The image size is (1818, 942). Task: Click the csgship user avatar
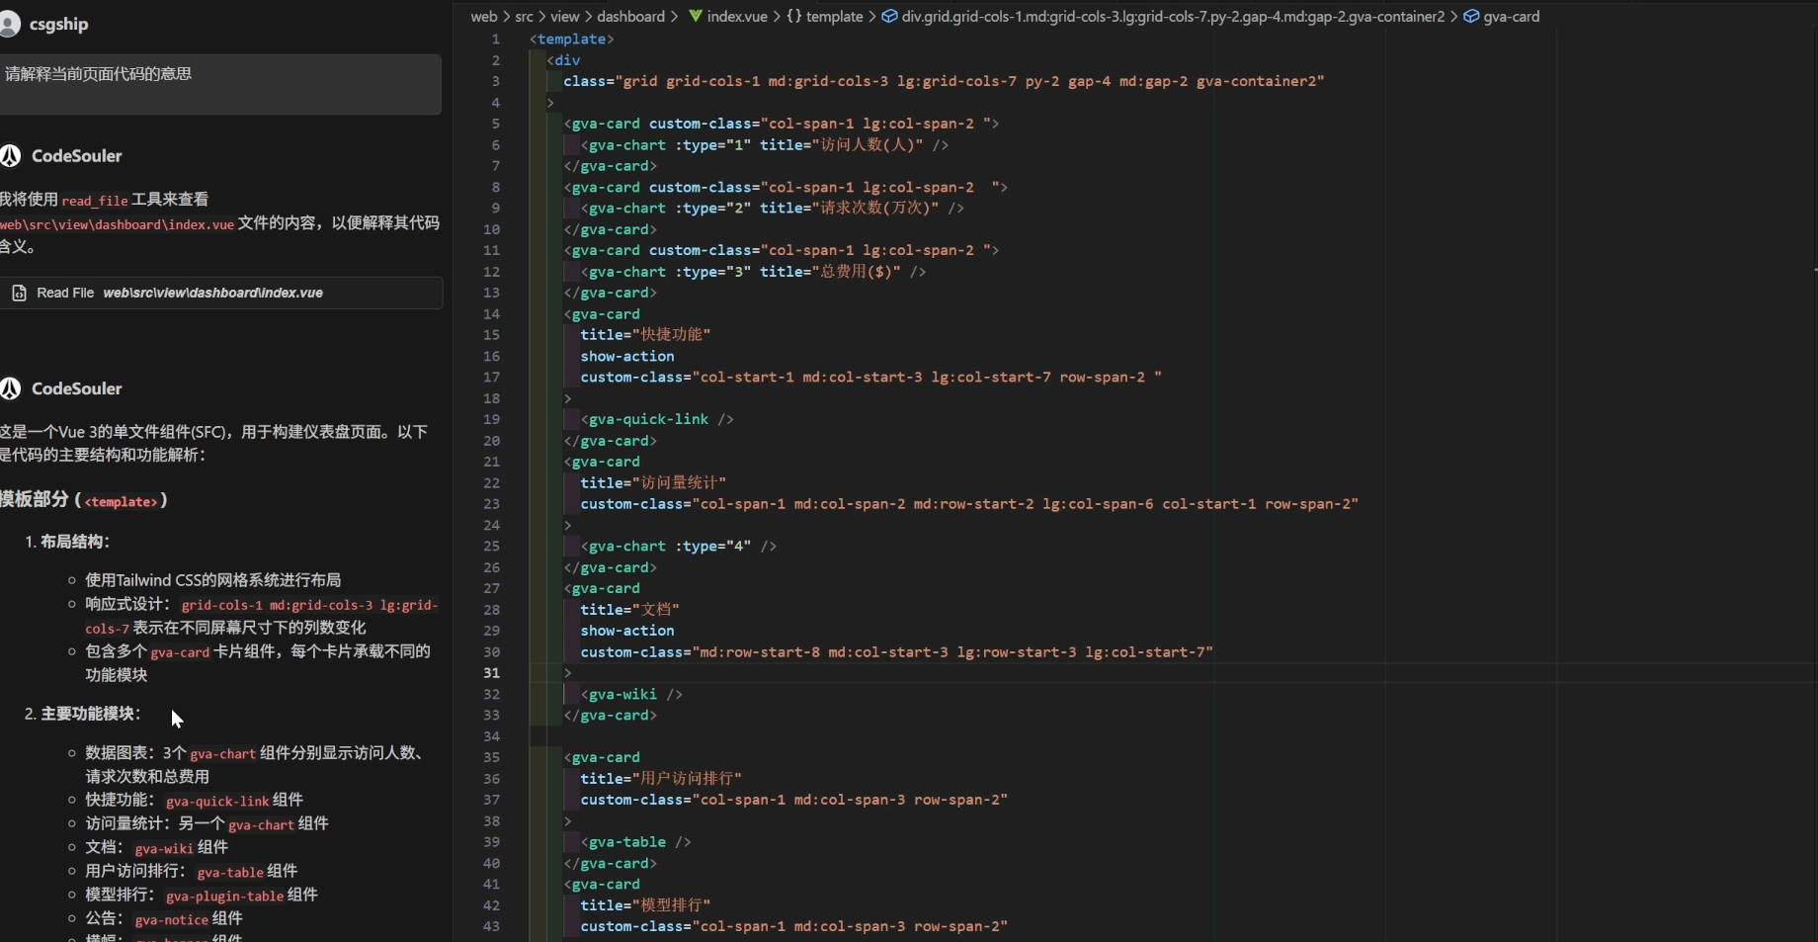[10, 24]
